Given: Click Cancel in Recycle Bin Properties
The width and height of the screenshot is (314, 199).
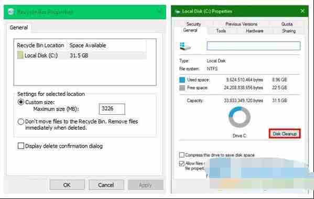Looking at the screenshot, I should (x=106, y=185).
